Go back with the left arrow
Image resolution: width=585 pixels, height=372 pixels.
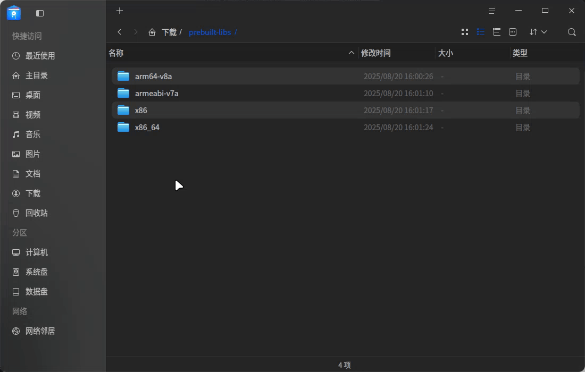point(119,32)
